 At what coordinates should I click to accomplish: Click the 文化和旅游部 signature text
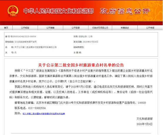click(x=144, y=119)
